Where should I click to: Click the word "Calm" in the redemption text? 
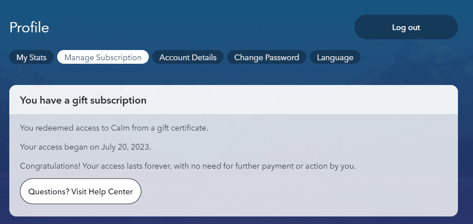120,128
